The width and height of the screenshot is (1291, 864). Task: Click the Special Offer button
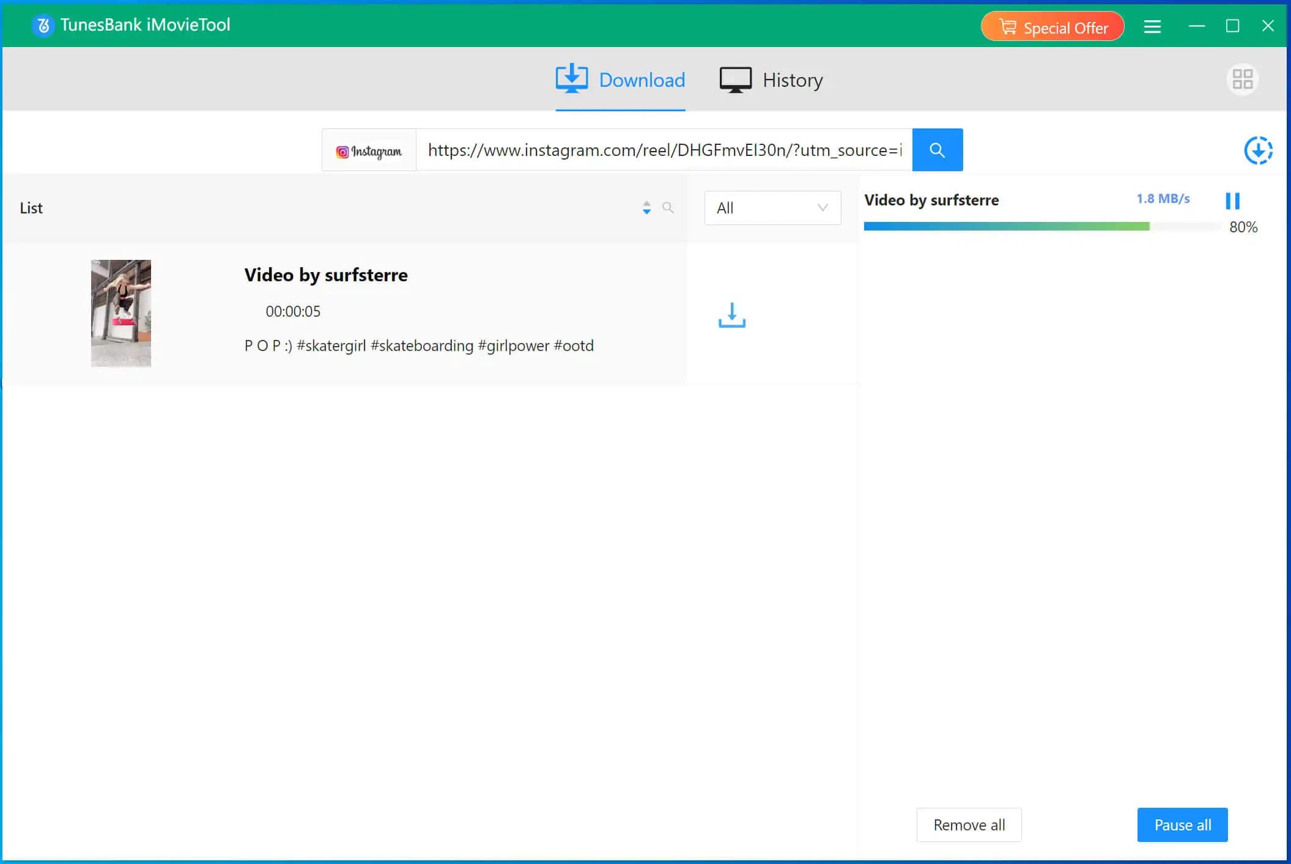[1052, 27]
